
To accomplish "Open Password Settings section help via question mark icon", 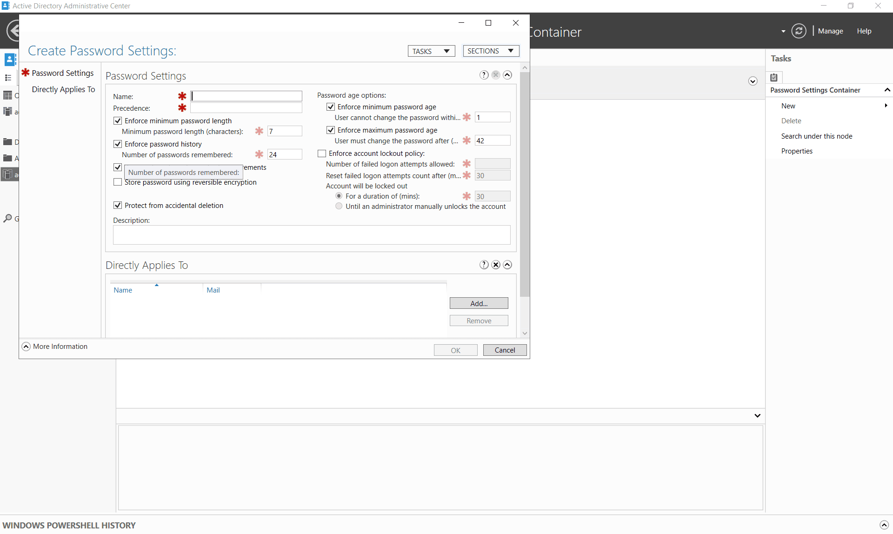I will [x=484, y=74].
